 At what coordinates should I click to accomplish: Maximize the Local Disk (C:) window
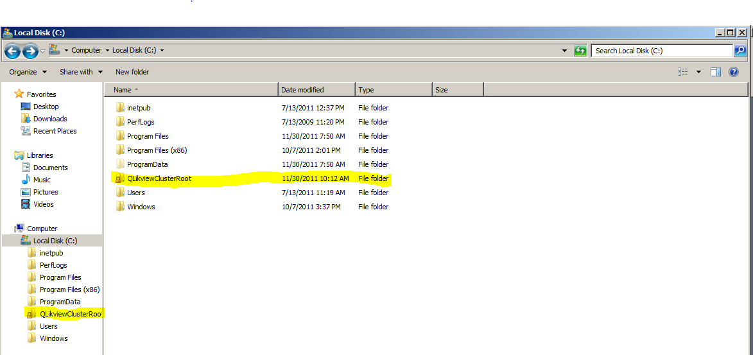(x=731, y=33)
